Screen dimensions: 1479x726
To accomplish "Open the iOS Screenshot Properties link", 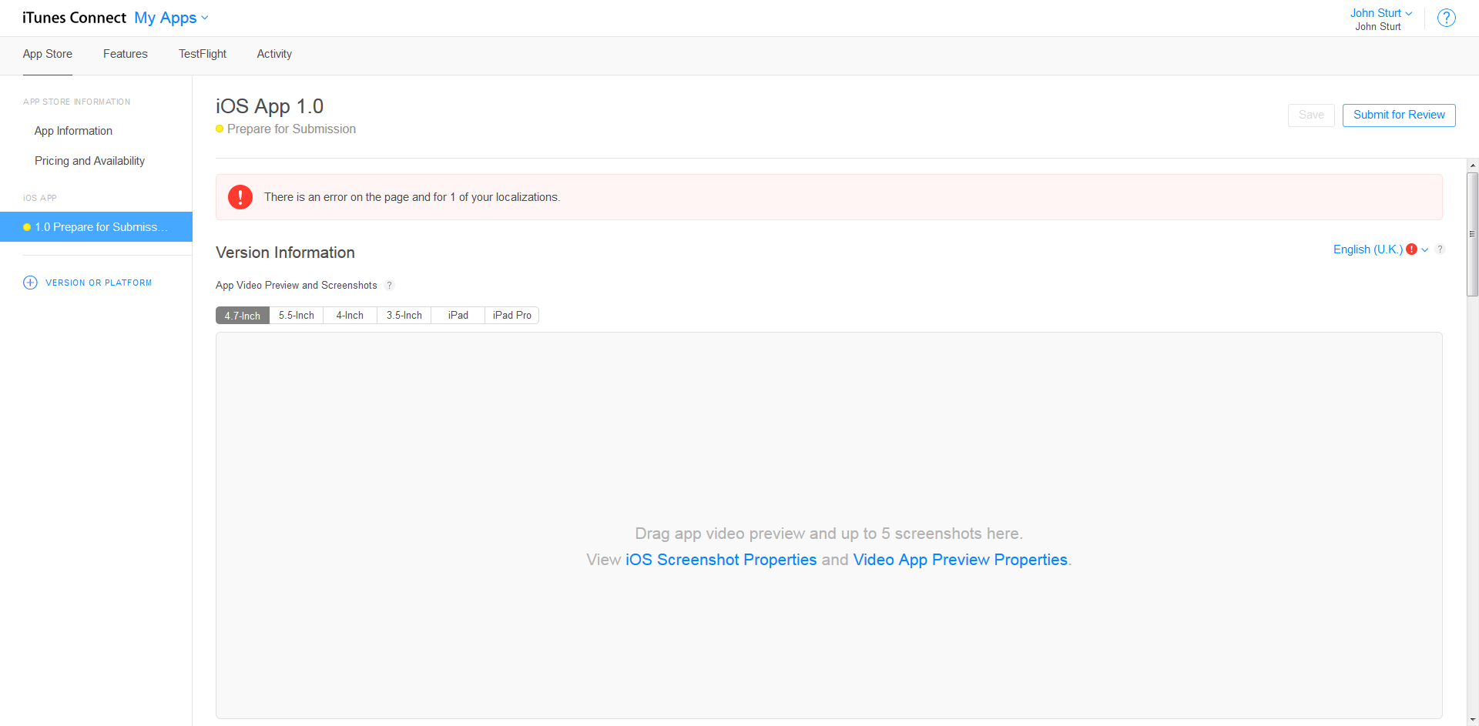I will pyautogui.click(x=721, y=560).
